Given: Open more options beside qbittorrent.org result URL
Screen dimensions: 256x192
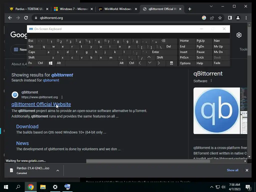Looking at the screenshot, I should (x=62, y=97).
